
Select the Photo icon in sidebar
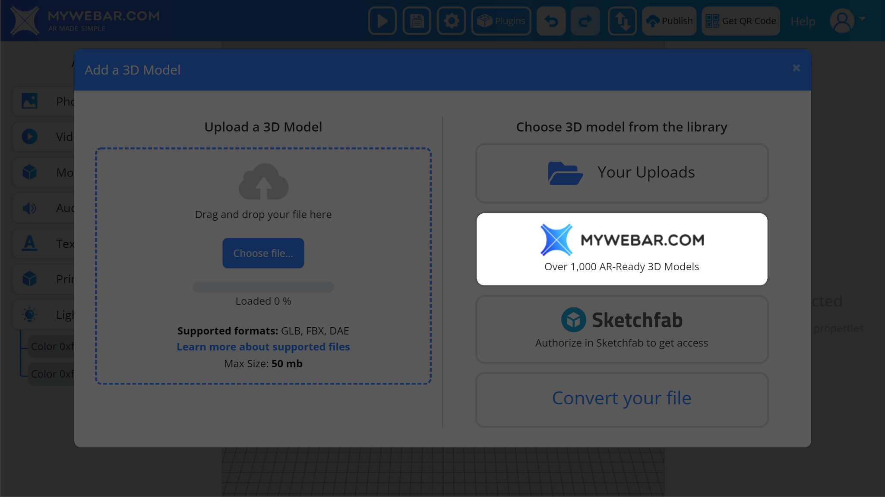[x=29, y=101]
